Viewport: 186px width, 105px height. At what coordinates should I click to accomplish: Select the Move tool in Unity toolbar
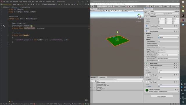click(95, 6)
